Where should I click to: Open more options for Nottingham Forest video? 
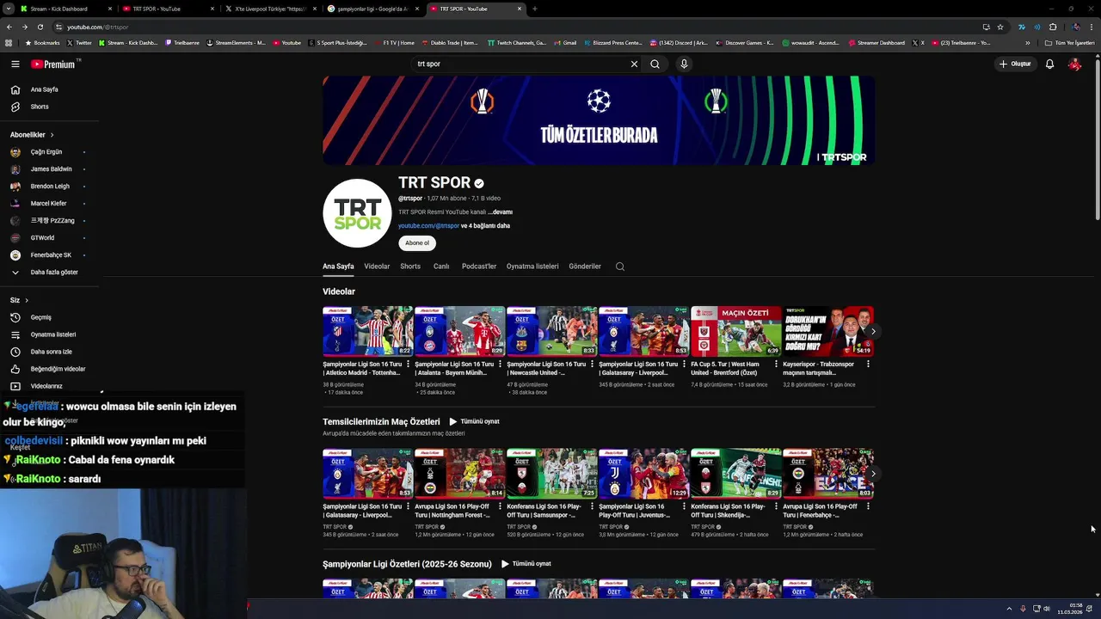[500, 506]
